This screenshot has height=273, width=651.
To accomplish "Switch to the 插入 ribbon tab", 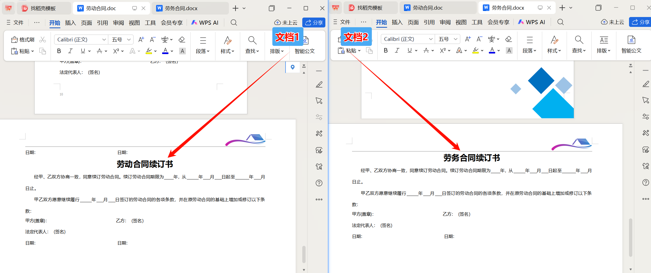I will point(70,22).
